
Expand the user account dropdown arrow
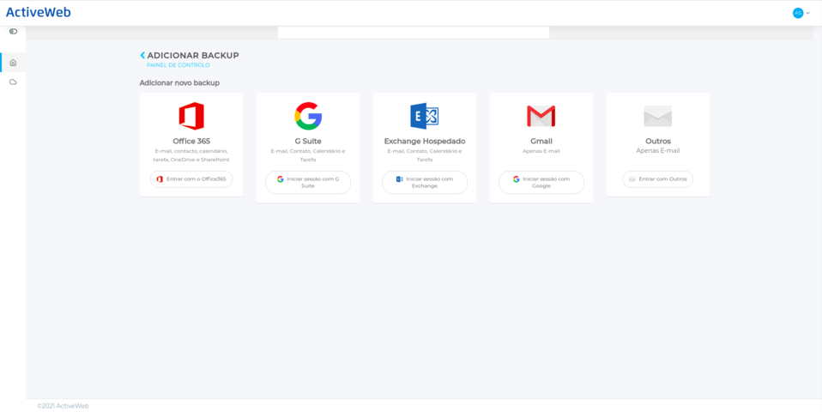pyautogui.click(x=808, y=13)
